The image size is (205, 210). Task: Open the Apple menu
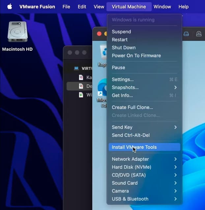coord(9,7)
